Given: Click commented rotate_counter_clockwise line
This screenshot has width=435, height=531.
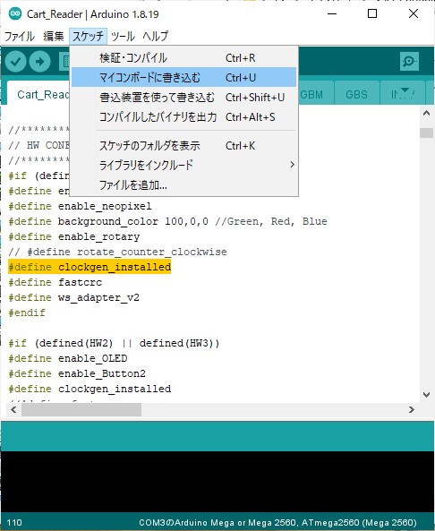Looking at the screenshot, I should (x=117, y=252).
